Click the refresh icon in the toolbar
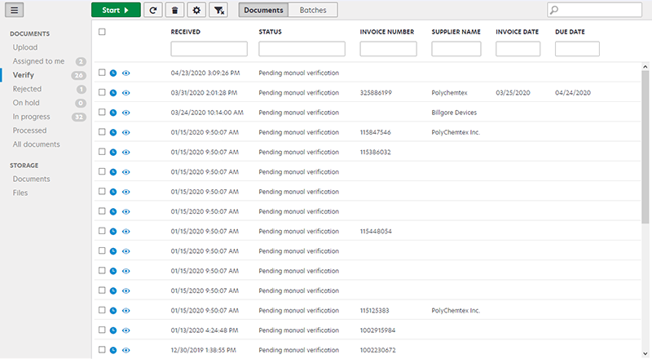The width and height of the screenshot is (652, 359). point(152,10)
